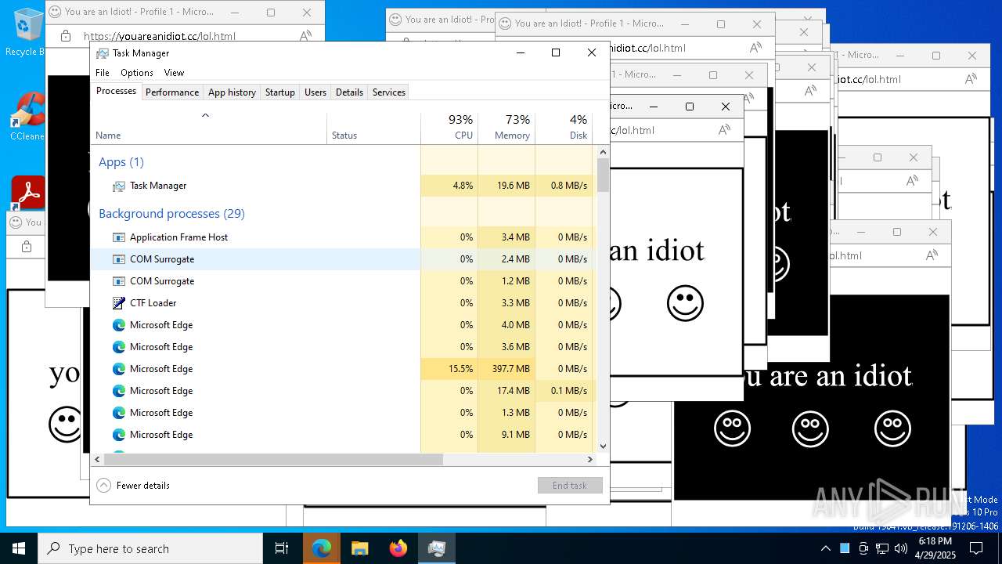Collapse Task Manager with Fewer details
Viewport: 1002px width, 564px height.
[x=133, y=486]
